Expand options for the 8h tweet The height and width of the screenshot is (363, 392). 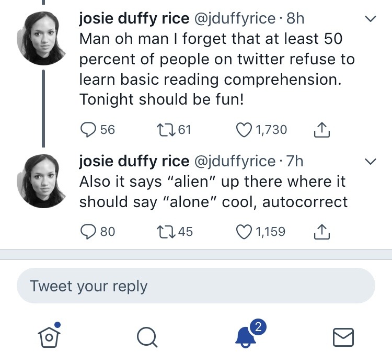tap(370, 19)
